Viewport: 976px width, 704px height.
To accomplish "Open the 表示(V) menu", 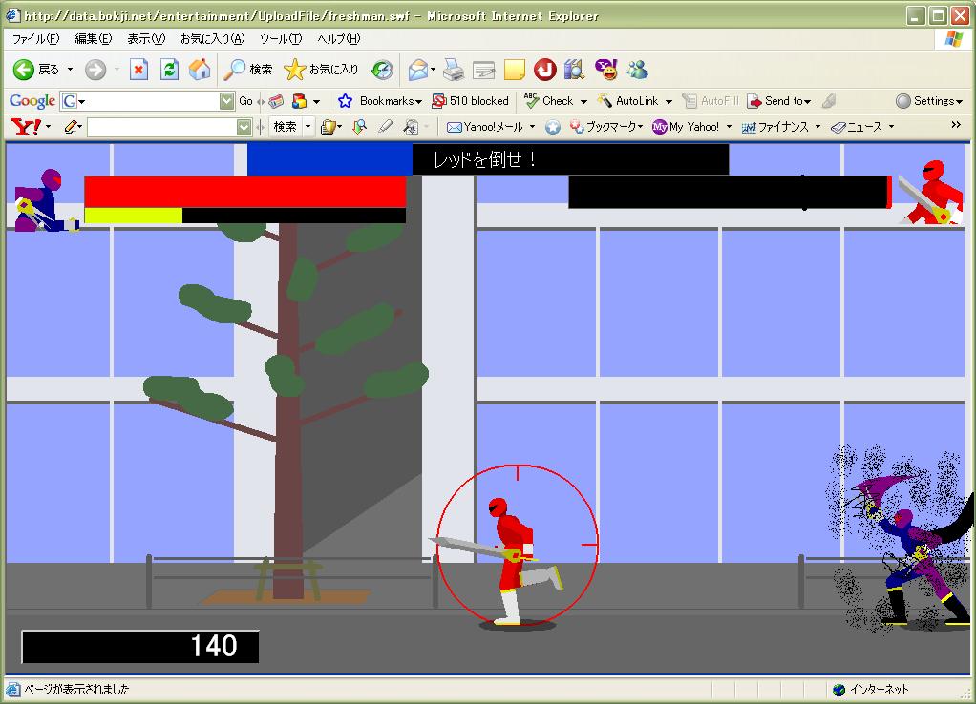I will click(146, 39).
